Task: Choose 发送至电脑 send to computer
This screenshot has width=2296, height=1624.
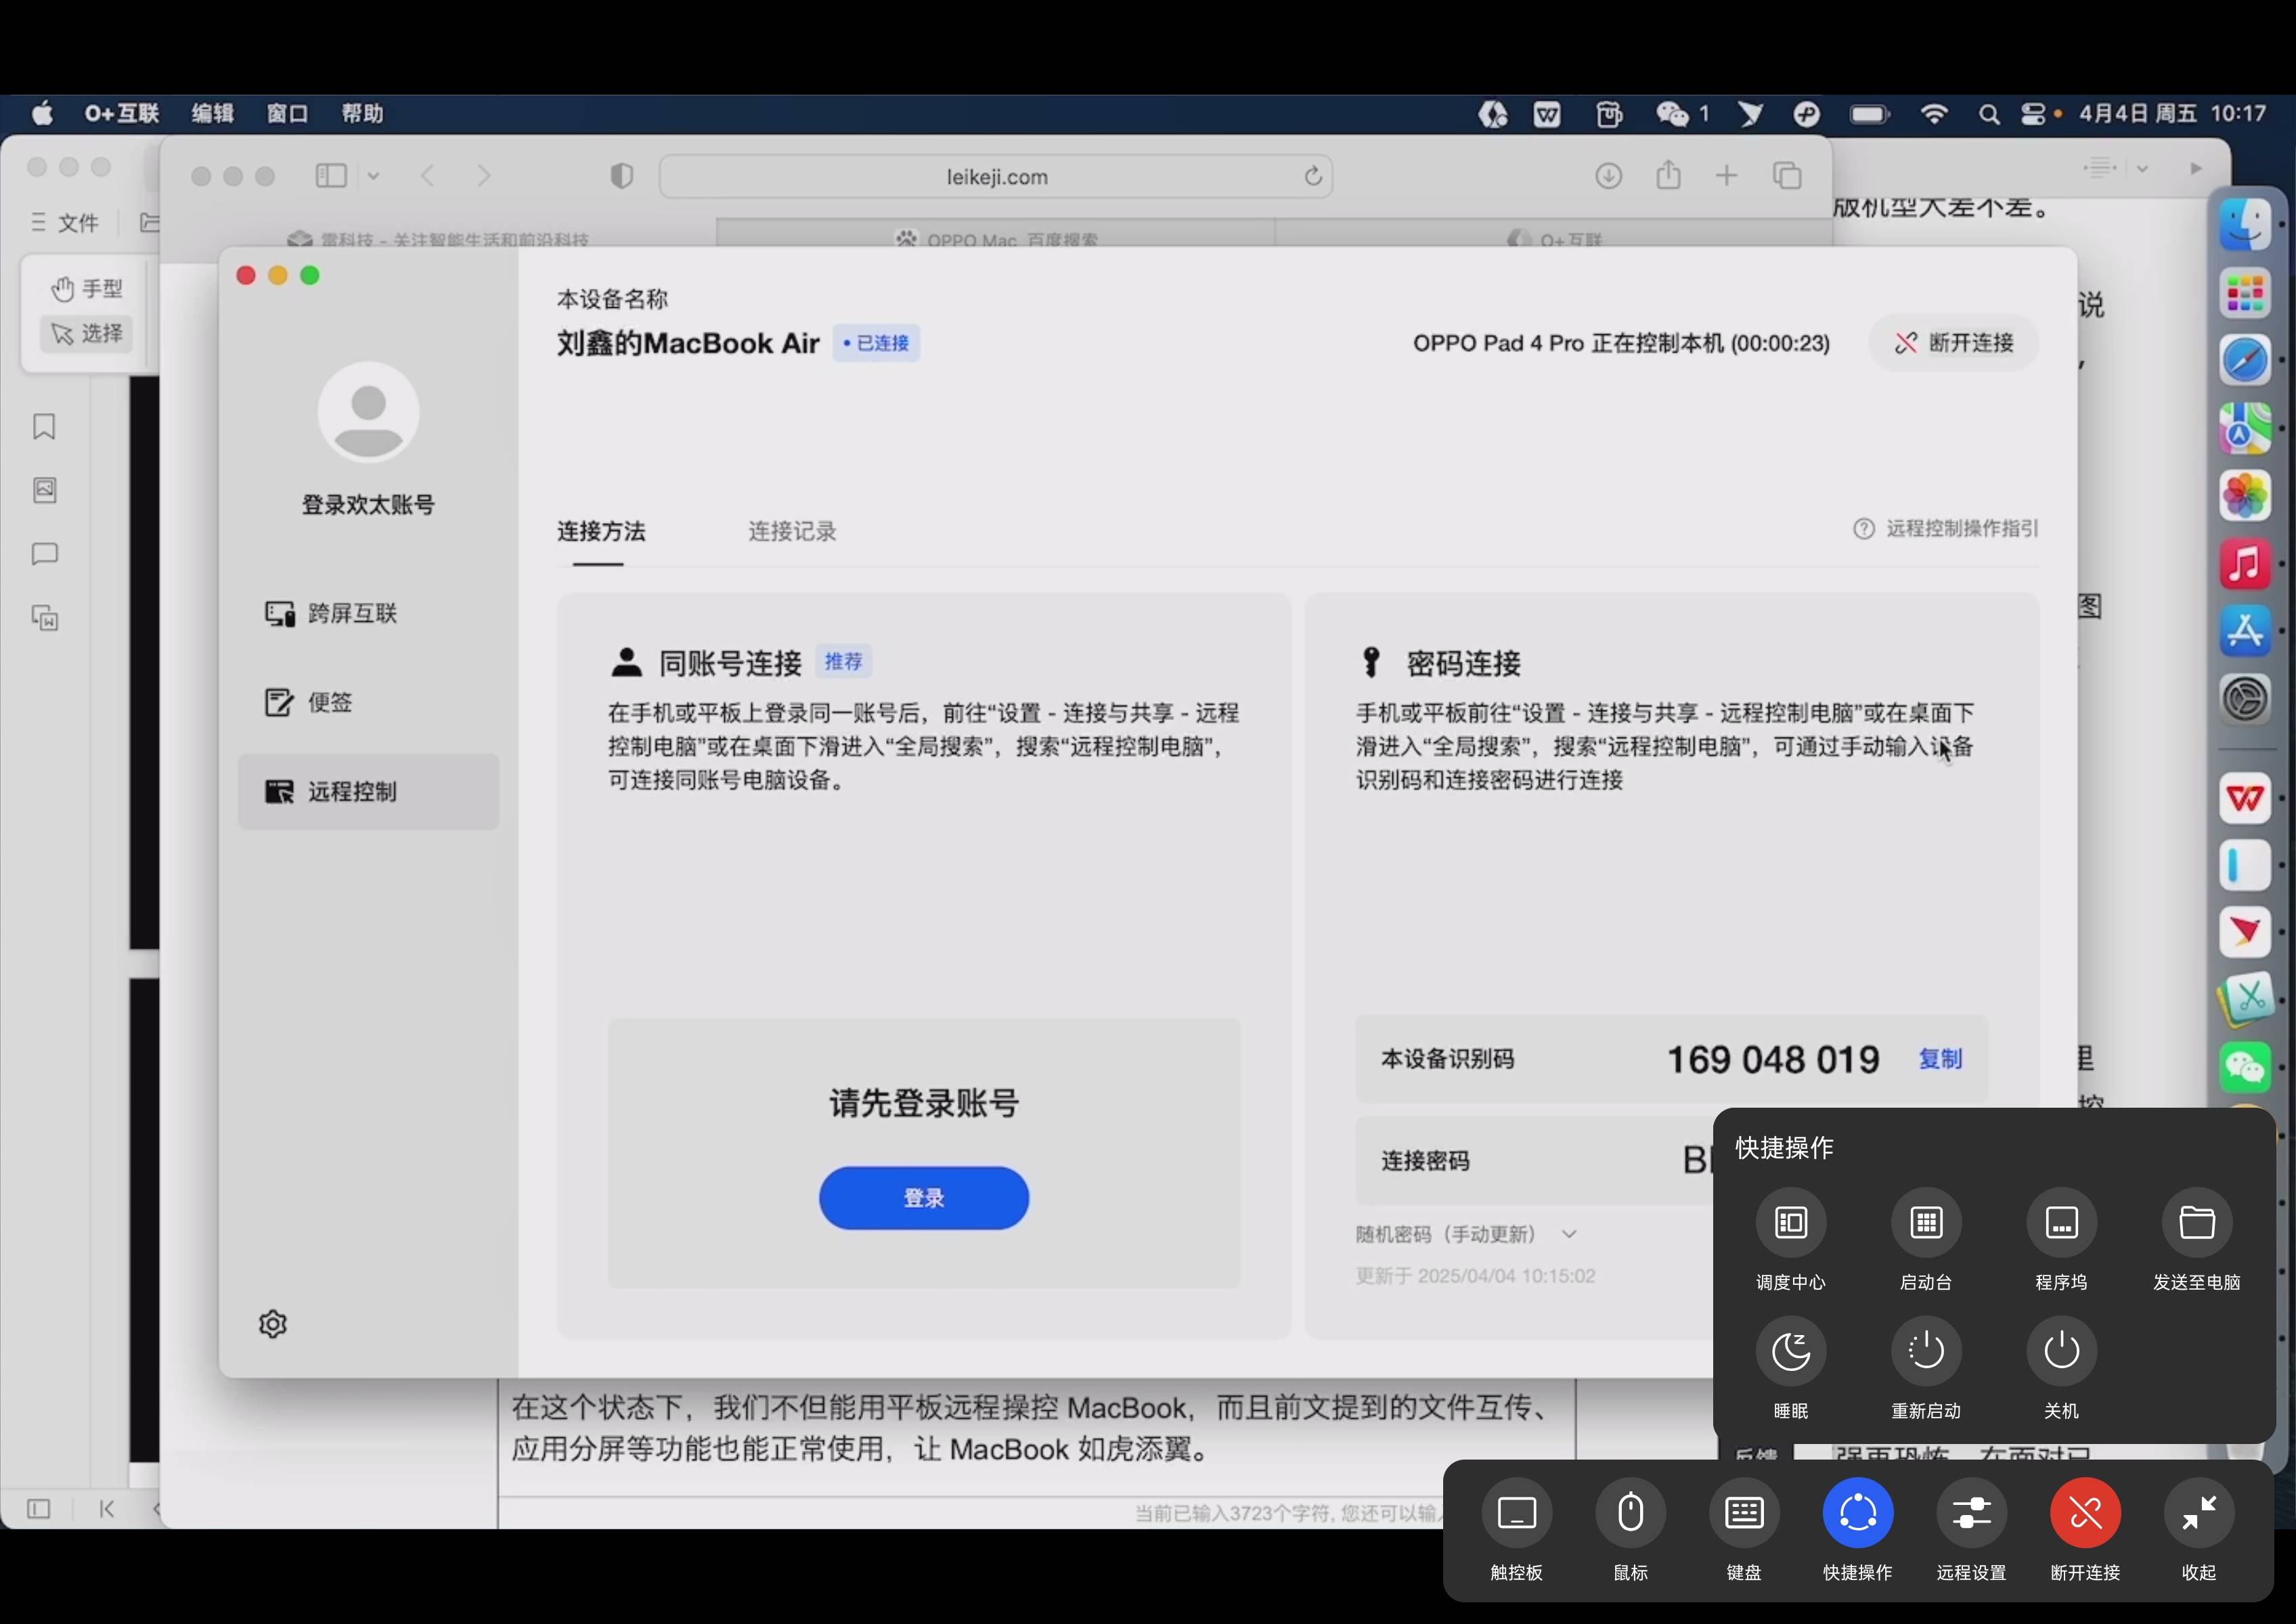Action: pos(2197,1222)
